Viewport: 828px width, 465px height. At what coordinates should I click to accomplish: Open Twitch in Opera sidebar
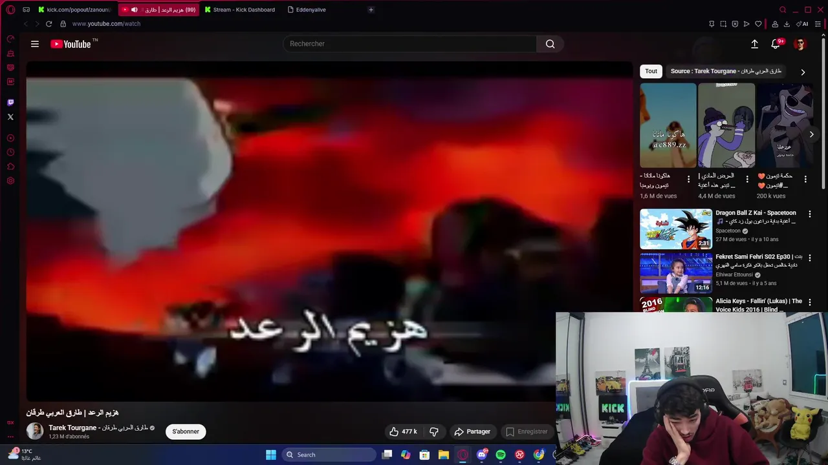coord(10,102)
